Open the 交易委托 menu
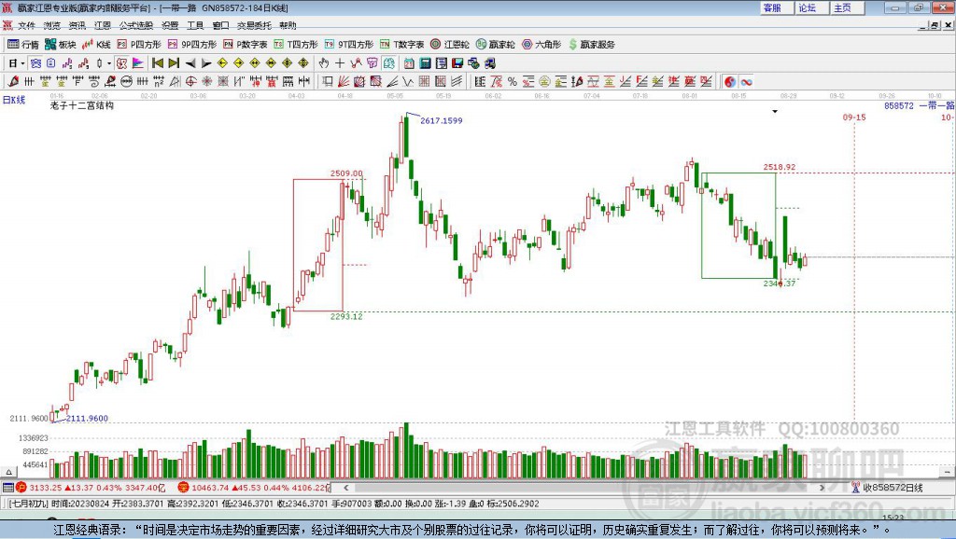 pyautogui.click(x=254, y=25)
